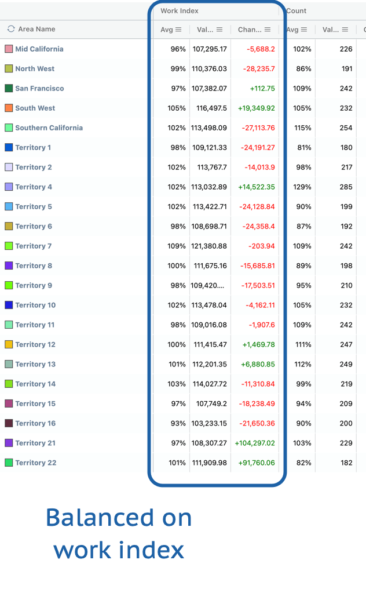The width and height of the screenshot is (366, 607).
Task: Click the change value -28,235.7
Action: click(259, 69)
